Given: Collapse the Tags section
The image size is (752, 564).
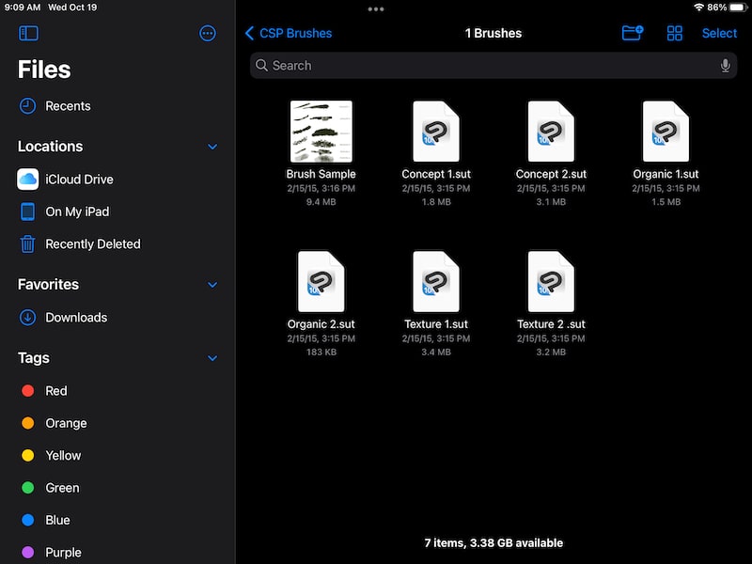Looking at the screenshot, I should coord(212,358).
